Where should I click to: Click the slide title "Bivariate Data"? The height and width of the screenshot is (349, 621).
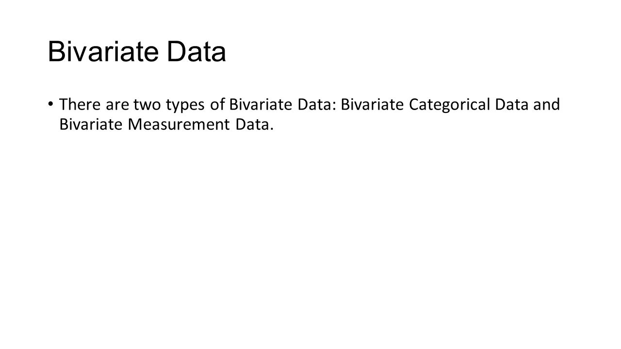[137, 53]
